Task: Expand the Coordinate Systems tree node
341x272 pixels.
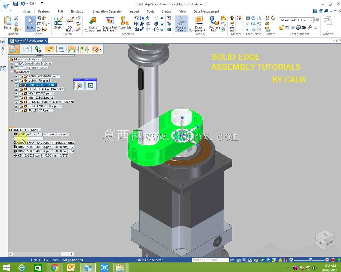Action: (x=12, y=63)
